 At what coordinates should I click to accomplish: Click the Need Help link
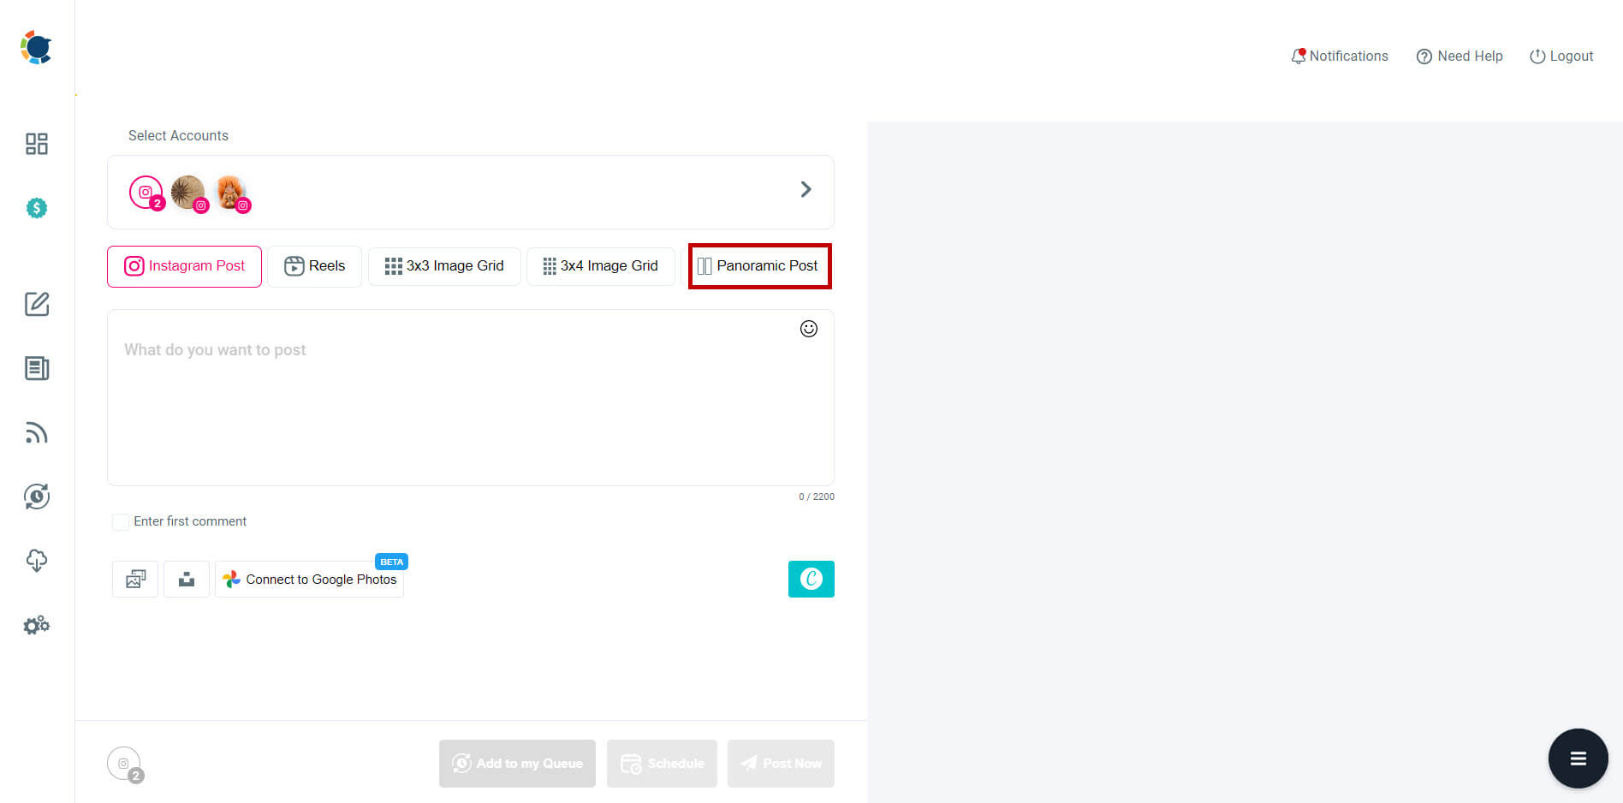(1460, 57)
